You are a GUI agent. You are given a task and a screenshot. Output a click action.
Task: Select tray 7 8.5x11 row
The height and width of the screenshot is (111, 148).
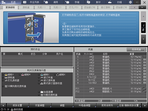pyautogui.click(x=111, y=77)
